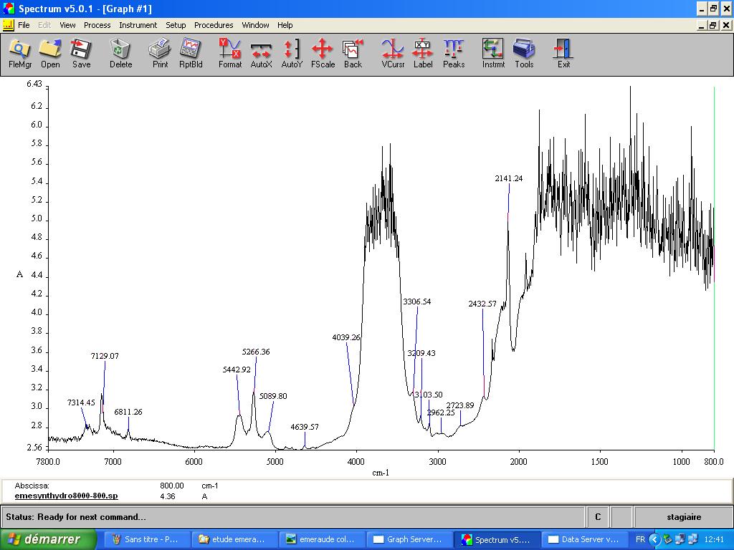Open the Instrmt instrument panel
734x550 pixels.
point(493,53)
